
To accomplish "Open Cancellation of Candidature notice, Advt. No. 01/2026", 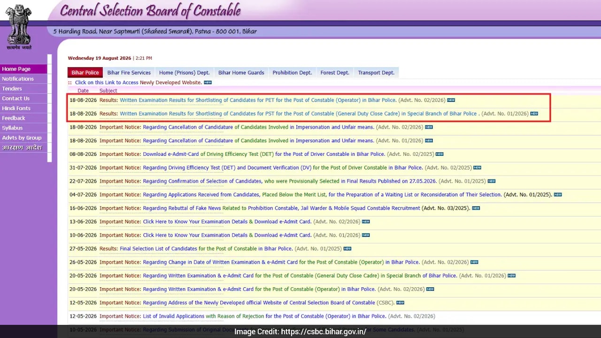I will tap(258, 141).
